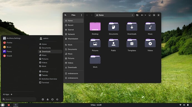
Task: Select the Documents folder icon in grid
Action: (114, 26)
